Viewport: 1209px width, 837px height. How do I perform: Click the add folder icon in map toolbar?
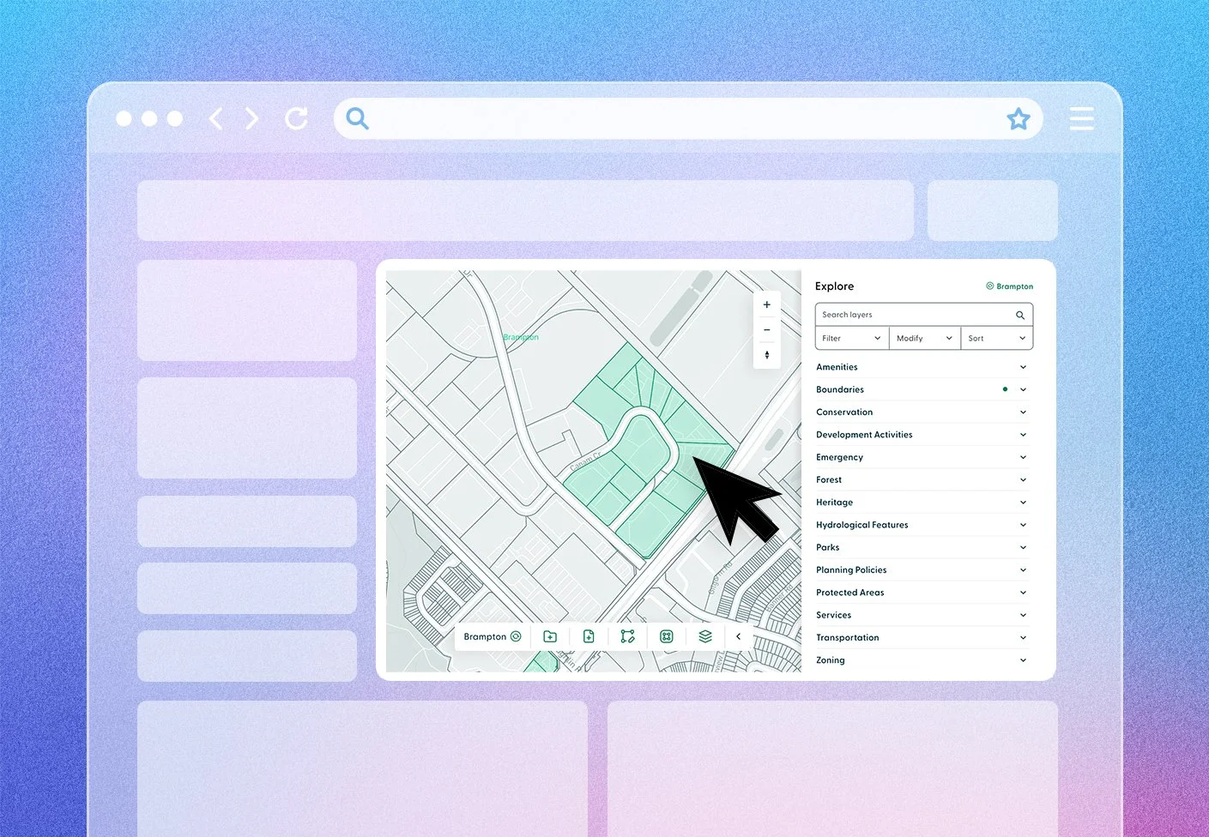coord(550,636)
